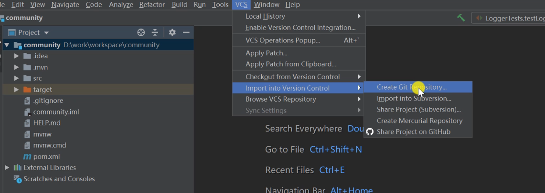Collapse the community project root node
Screen dimensions: 545x193
point(7,45)
